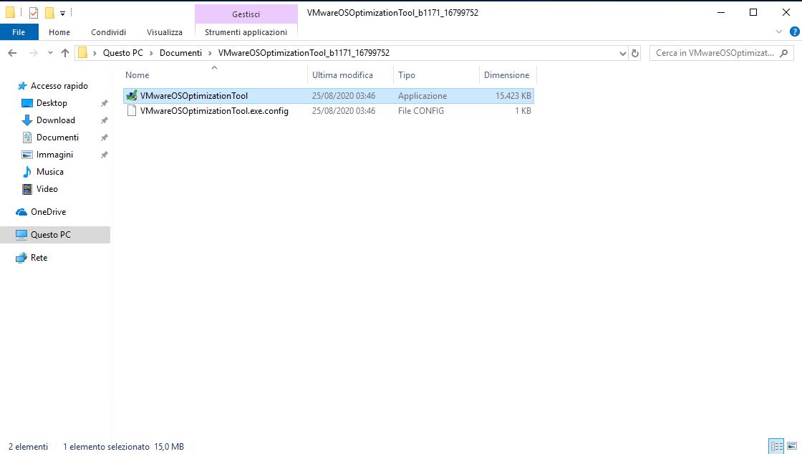Navigate to Documenti in breadcrumb
Screen dimensions: 802x454
coord(180,53)
